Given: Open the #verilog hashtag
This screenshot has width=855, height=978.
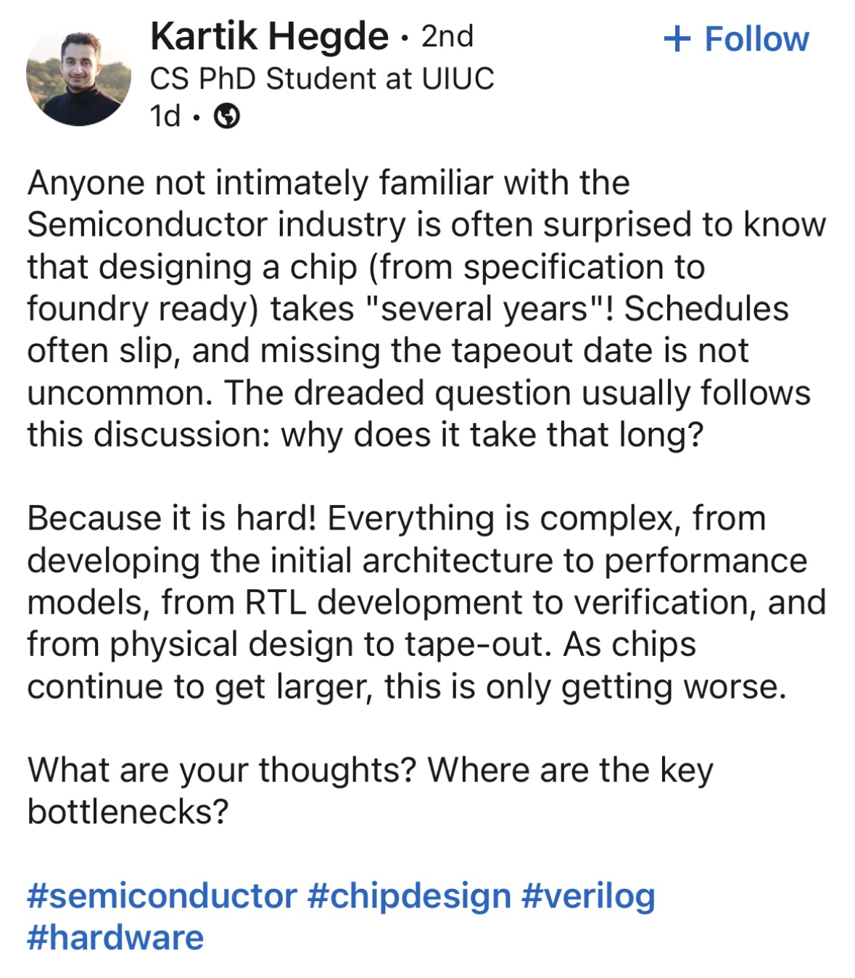Looking at the screenshot, I should coord(588,897).
